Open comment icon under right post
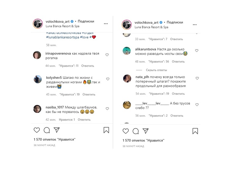The height and width of the screenshot is (170, 232). (136, 131)
